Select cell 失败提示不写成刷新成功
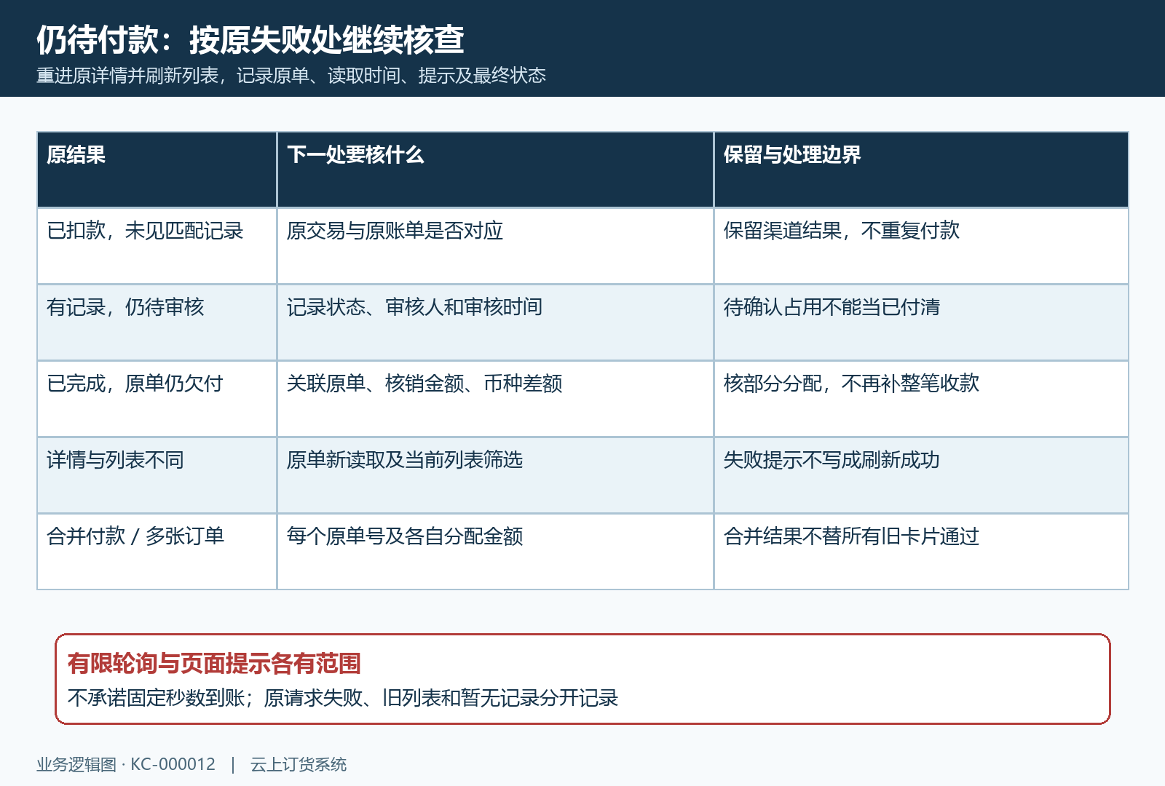 (921, 475)
